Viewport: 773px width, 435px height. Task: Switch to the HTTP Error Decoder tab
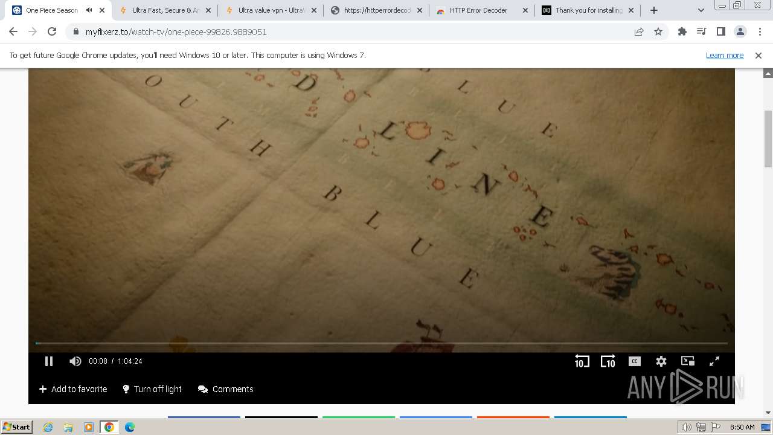point(478,10)
